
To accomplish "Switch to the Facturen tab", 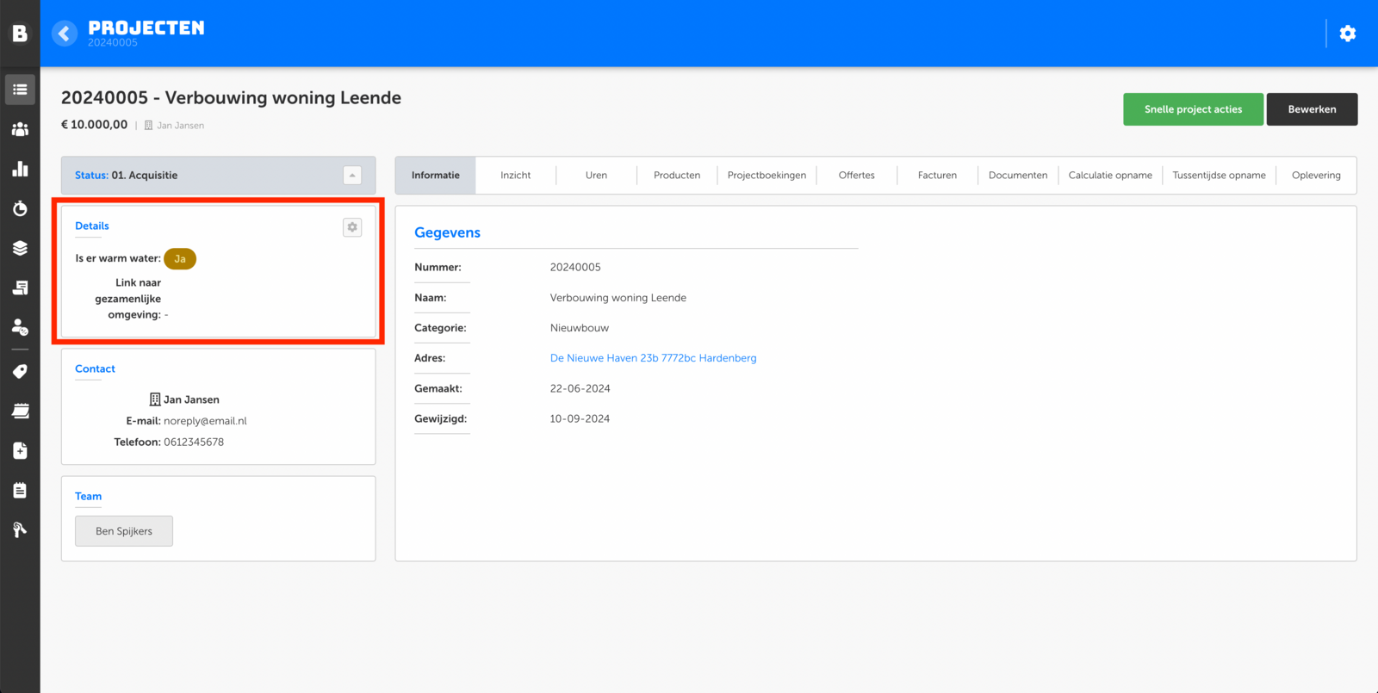I will [937, 176].
